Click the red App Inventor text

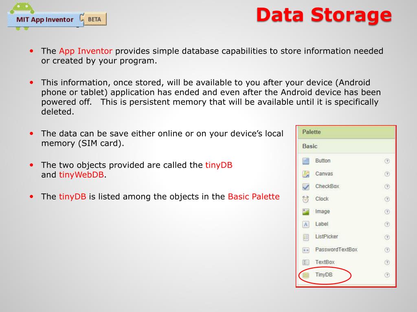tap(86, 51)
